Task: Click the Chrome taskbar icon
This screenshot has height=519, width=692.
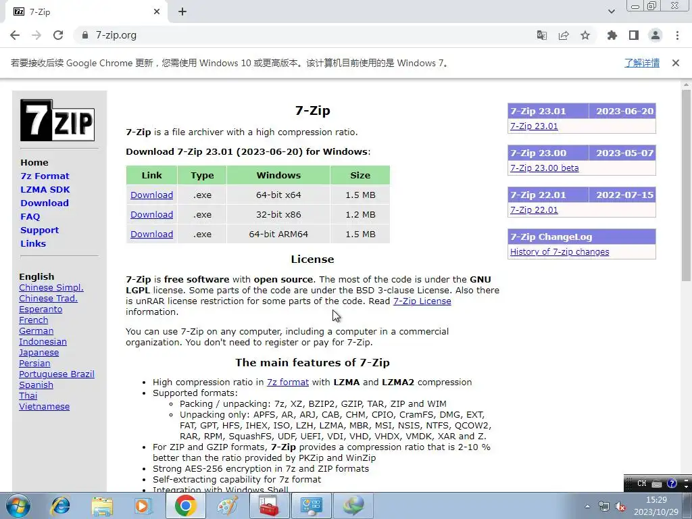Action: (x=185, y=505)
